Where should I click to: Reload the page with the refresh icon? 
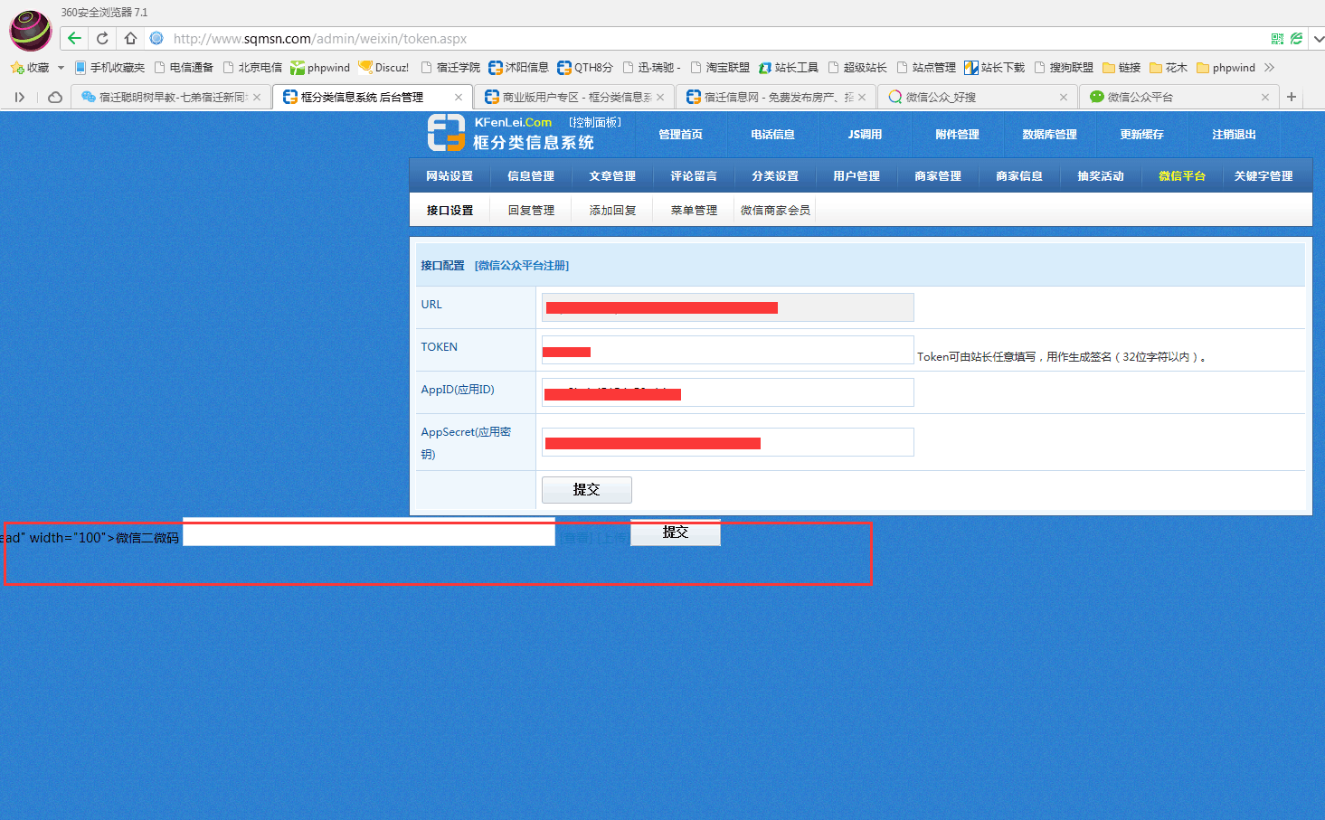[102, 38]
